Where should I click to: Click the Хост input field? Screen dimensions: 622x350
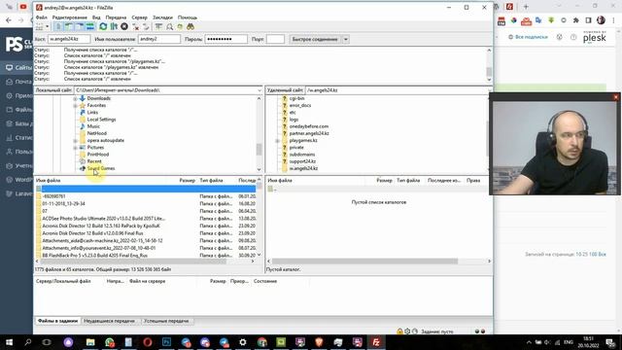[x=69, y=39]
